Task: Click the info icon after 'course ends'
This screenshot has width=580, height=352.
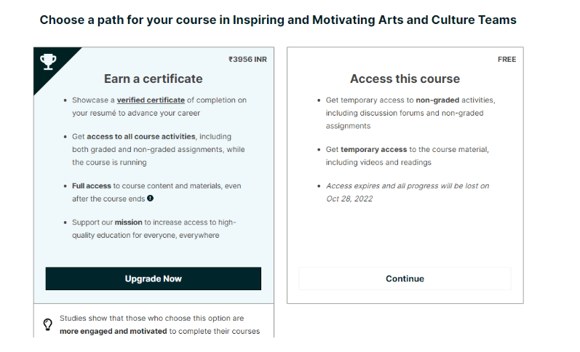Action: 150,199
